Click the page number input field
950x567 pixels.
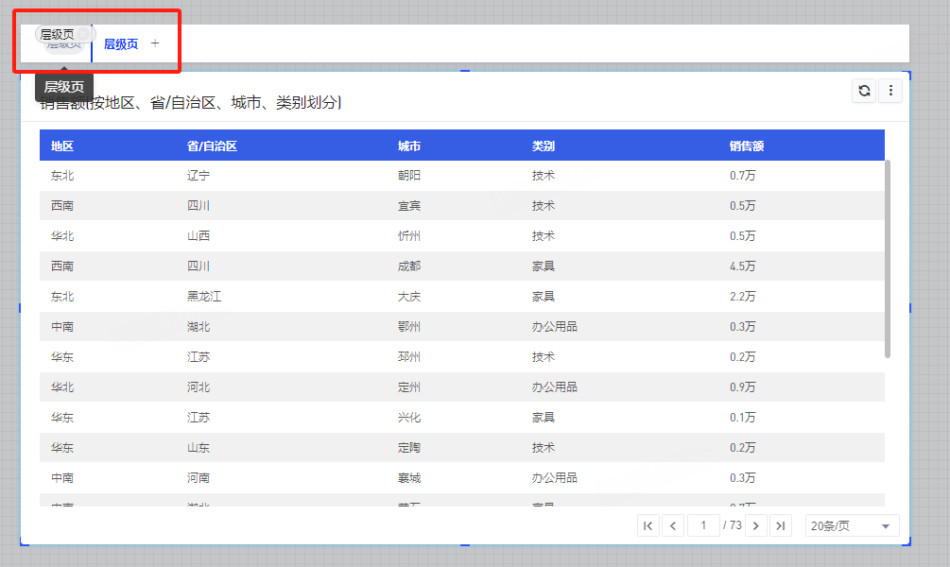[x=704, y=525]
